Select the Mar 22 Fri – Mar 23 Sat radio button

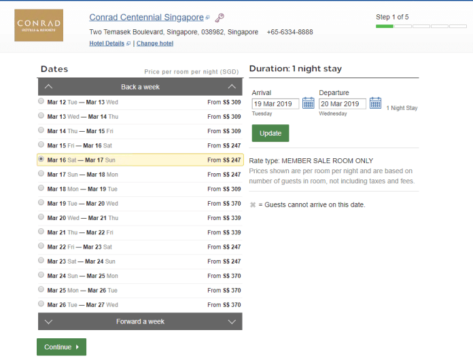pos(41,246)
